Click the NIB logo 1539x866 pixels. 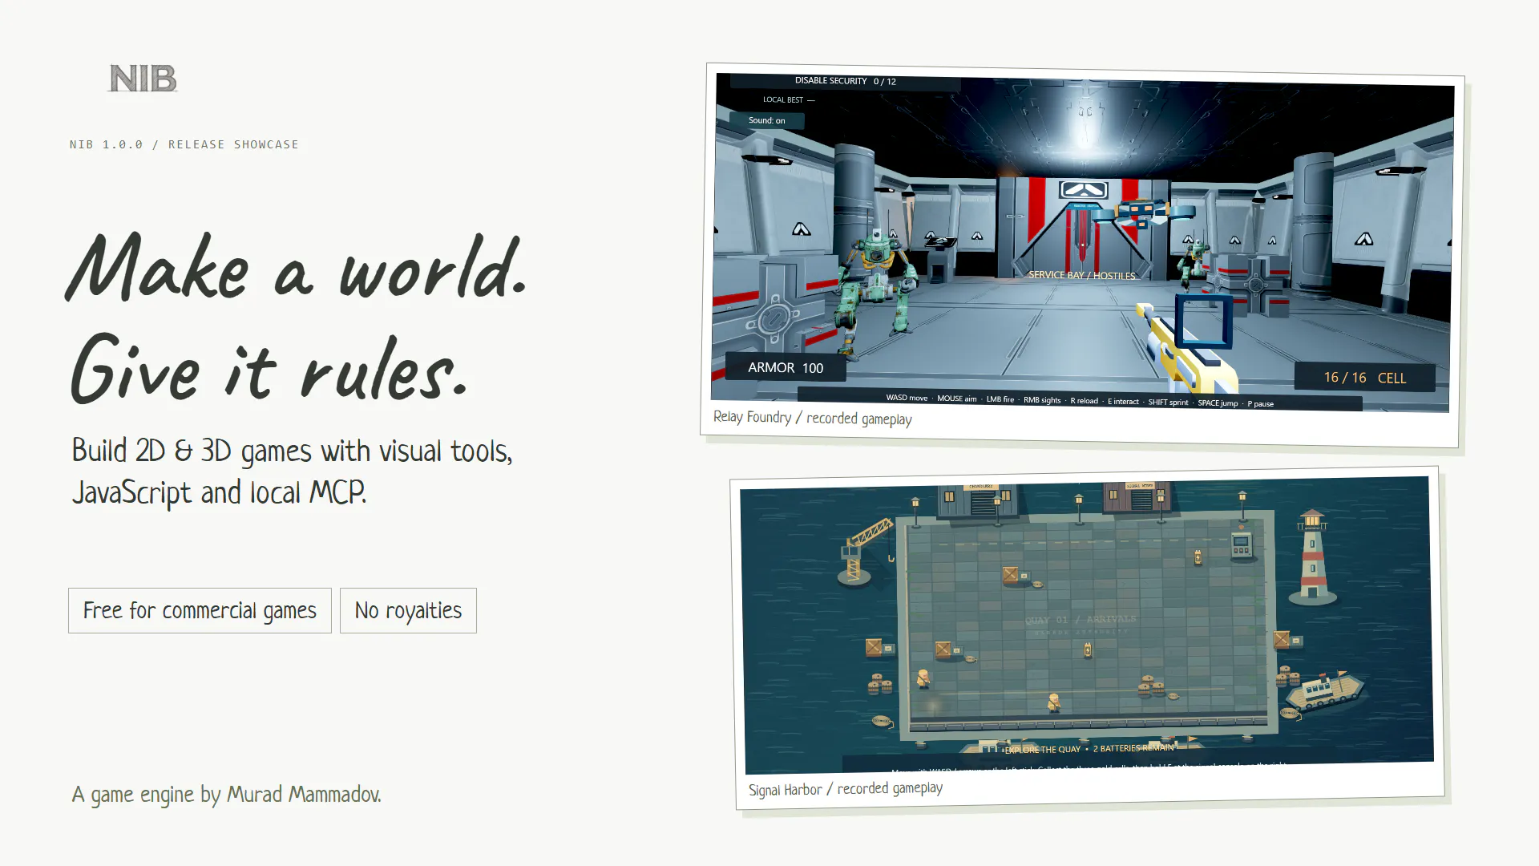pos(143,79)
